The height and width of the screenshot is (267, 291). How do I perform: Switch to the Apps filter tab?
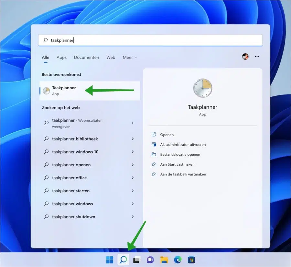point(62,57)
